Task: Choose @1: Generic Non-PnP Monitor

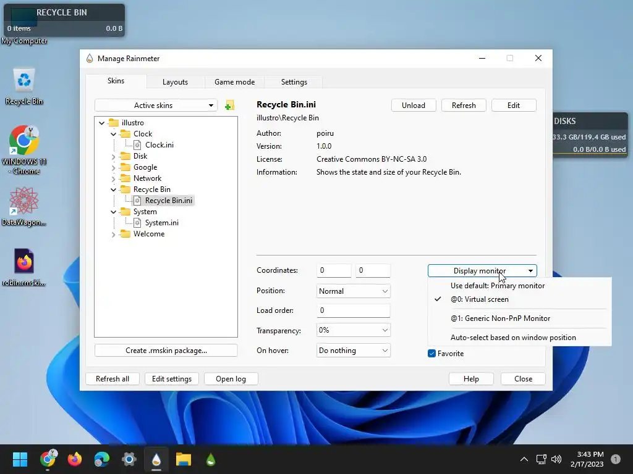Action: click(x=519, y=318)
